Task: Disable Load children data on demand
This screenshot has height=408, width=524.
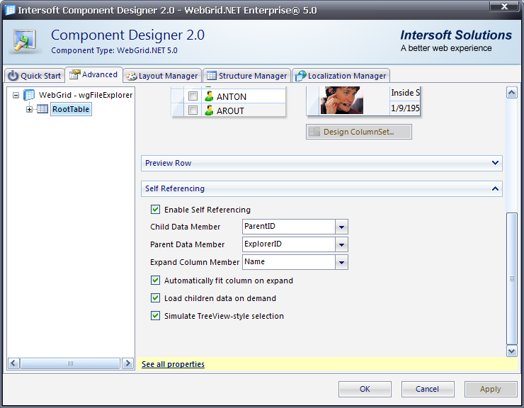Action: click(x=155, y=298)
